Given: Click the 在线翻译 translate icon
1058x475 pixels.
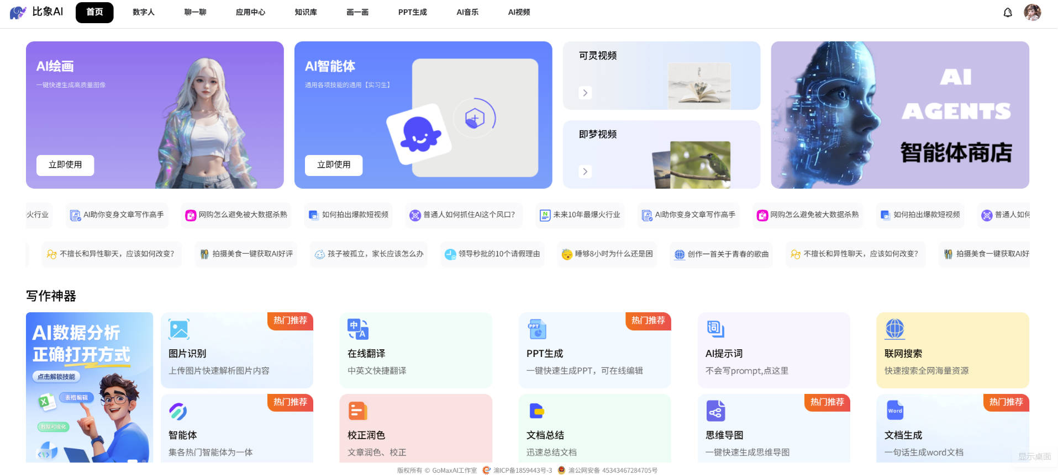Looking at the screenshot, I should tap(358, 329).
